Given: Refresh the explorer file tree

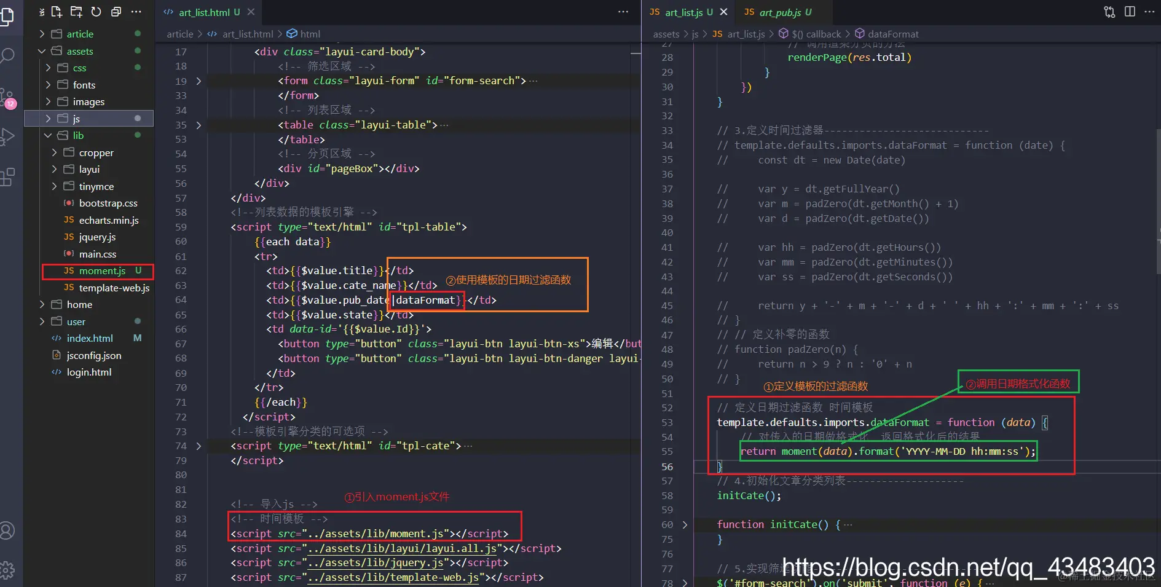Looking at the screenshot, I should tap(96, 12).
